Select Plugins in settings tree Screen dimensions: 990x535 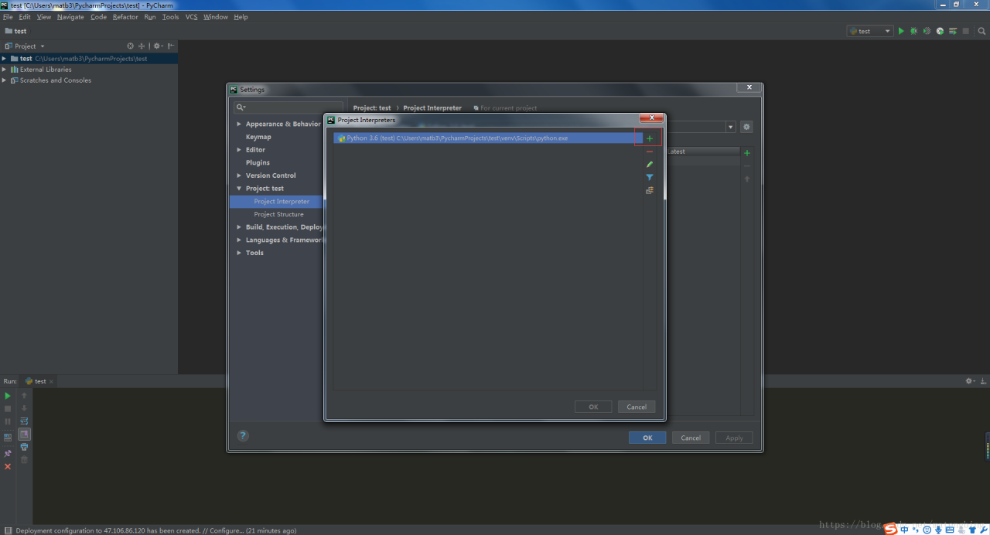pos(258,162)
